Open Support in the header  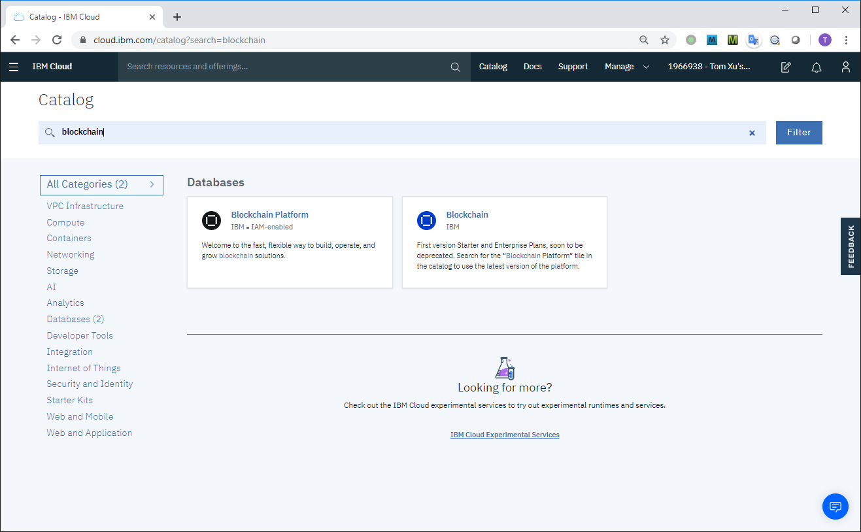573,67
